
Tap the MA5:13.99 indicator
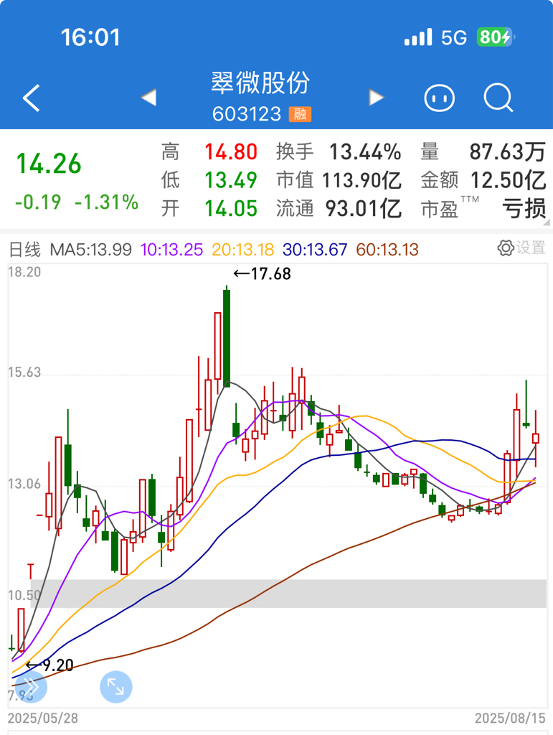coord(91,249)
